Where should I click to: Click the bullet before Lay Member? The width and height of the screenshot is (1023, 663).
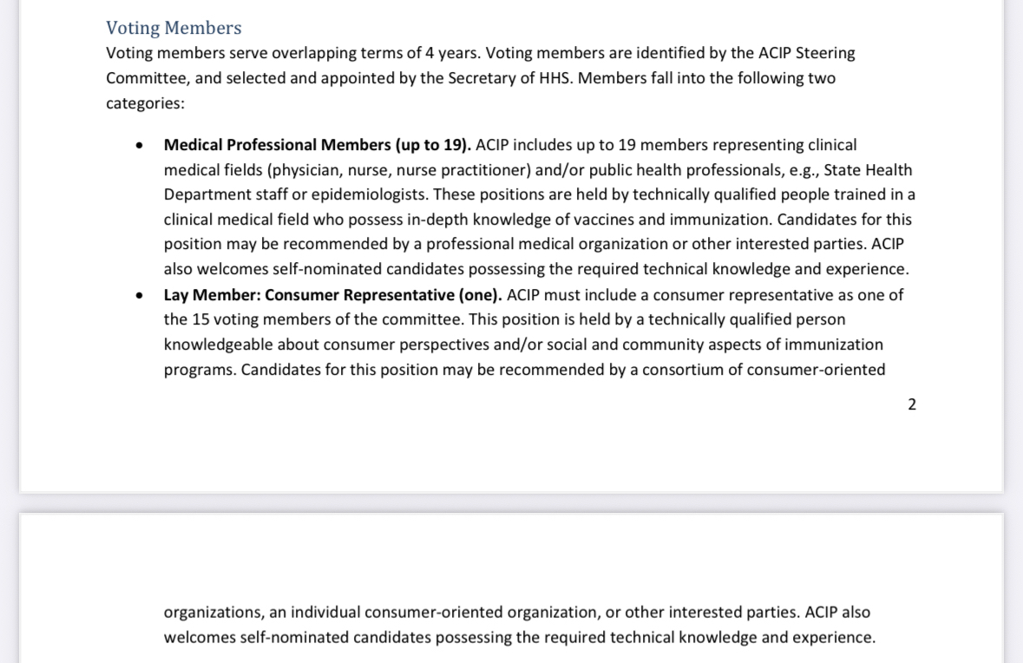pos(140,296)
